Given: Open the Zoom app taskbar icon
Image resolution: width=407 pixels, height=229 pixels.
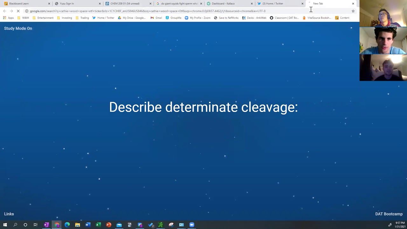Looking at the screenshot, I should pos(192,225).
